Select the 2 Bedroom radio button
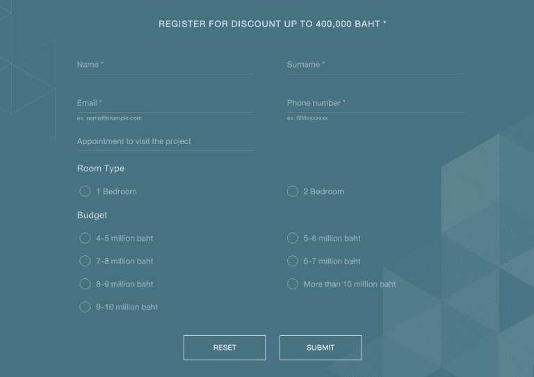The width and height of the screenshot is (534, 377). pos(293,191)
